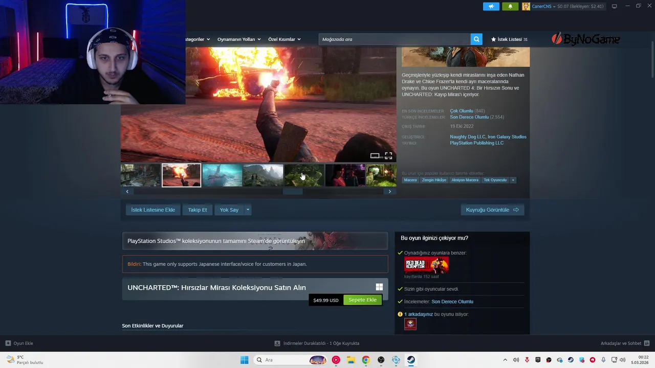The width and height of the screenshot is (655, 368).
Task: Click the Aksiyon Macera tag
Action: [465, 180]
